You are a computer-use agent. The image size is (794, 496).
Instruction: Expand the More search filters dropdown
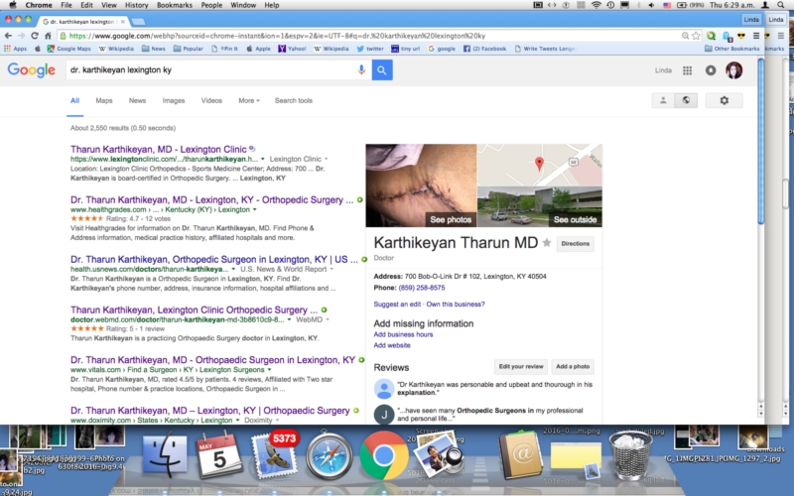click(x=248, y=100)
